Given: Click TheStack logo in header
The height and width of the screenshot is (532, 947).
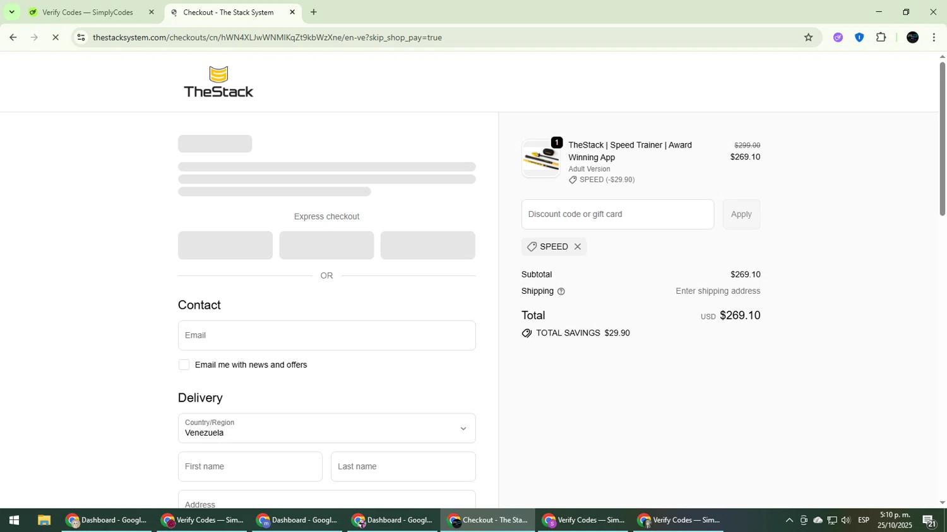Looking at the screenshot, I should (x=218, y=82).
